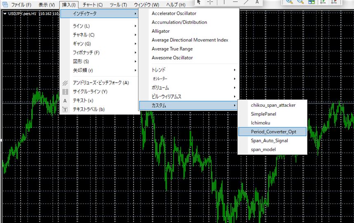Select Period_Converter_Opt custom indicator
354x223 pixels.
pyautogui.click(x=272, y=132)
